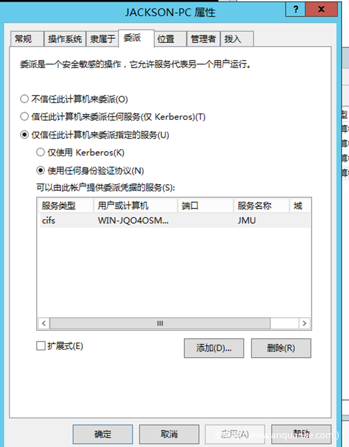
Task: Select 信任此计算机来委派任何服务 radio option
Action: (24, 116)
